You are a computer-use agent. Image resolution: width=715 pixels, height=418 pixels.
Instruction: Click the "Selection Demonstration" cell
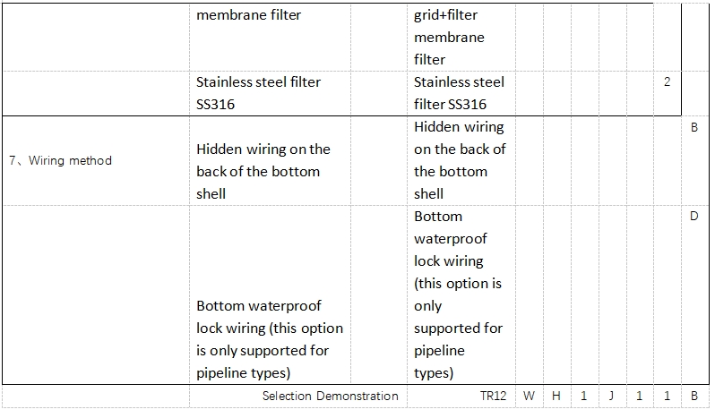pos(330,396)
